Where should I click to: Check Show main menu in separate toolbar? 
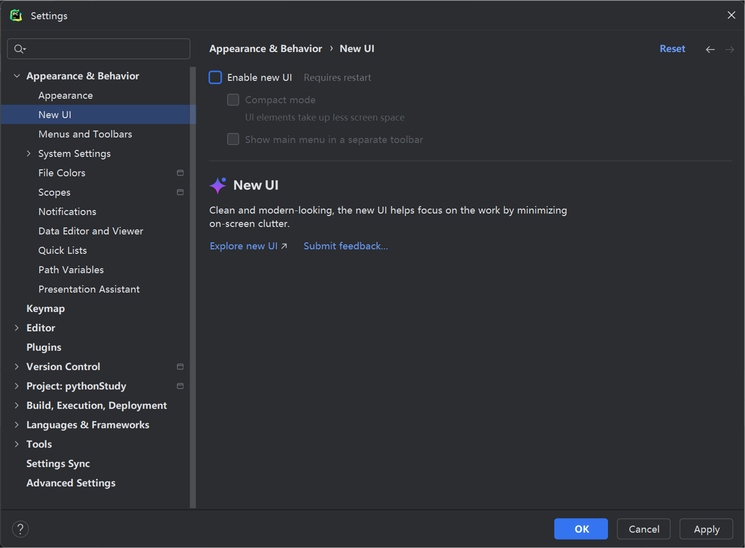point(233,139)
